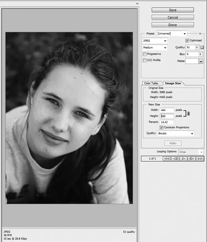
Task: Click the double arrow above the preview
Action: point(137,3)
